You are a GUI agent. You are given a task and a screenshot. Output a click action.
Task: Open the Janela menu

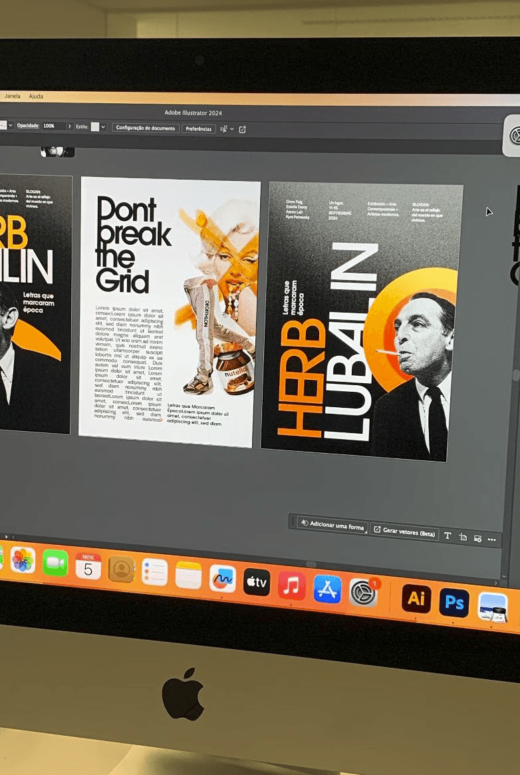point(13,96)
